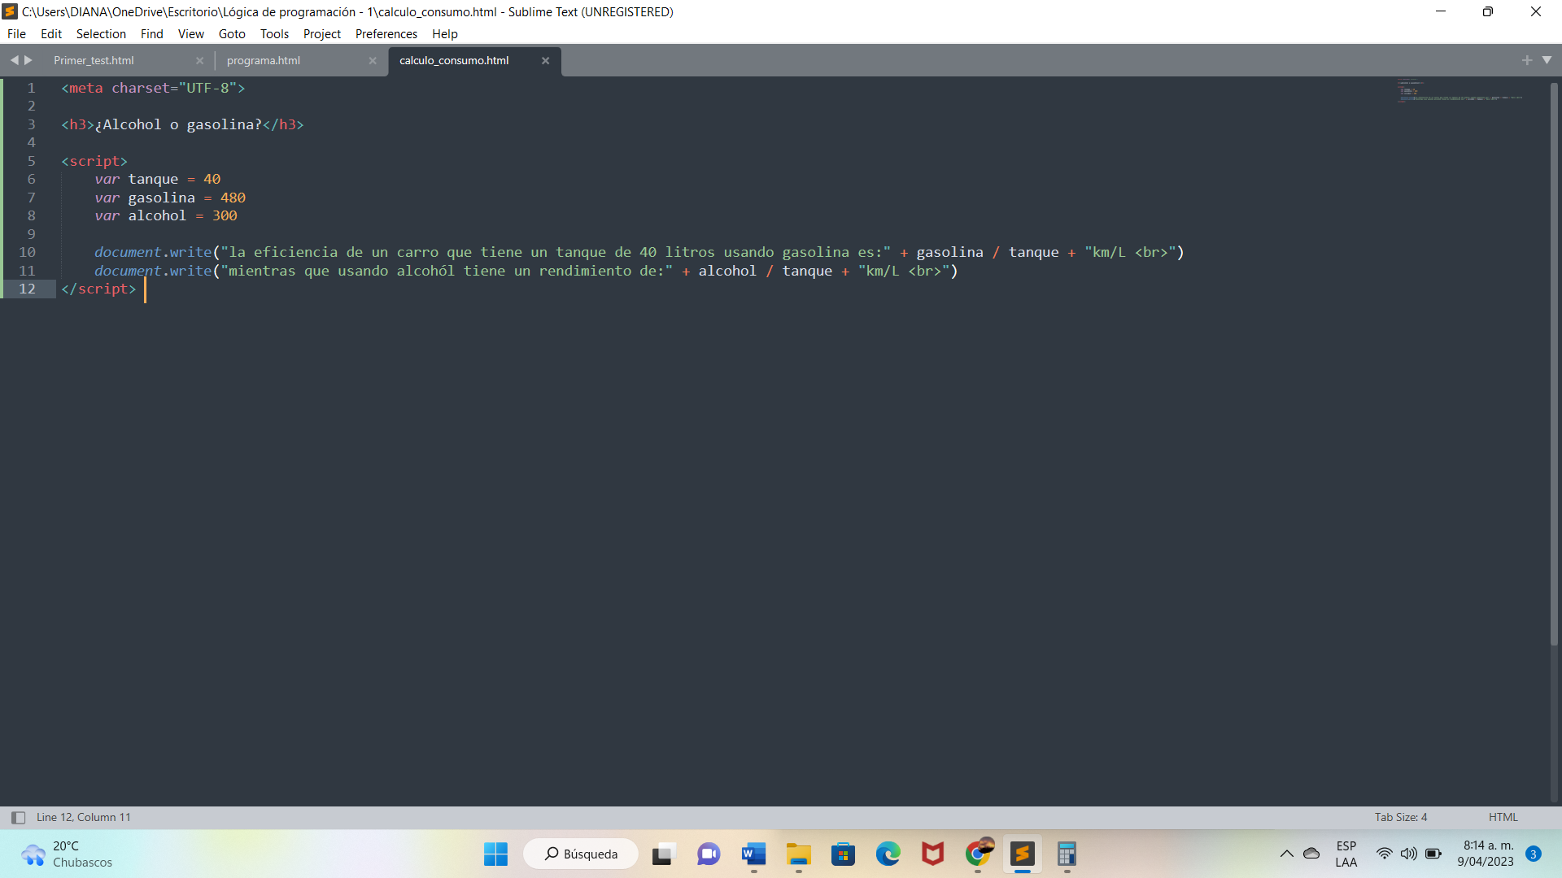Toggle the sidebar icon in status bar
Image resolution: width=1562 pixels, height=878 pixels.
18,818
